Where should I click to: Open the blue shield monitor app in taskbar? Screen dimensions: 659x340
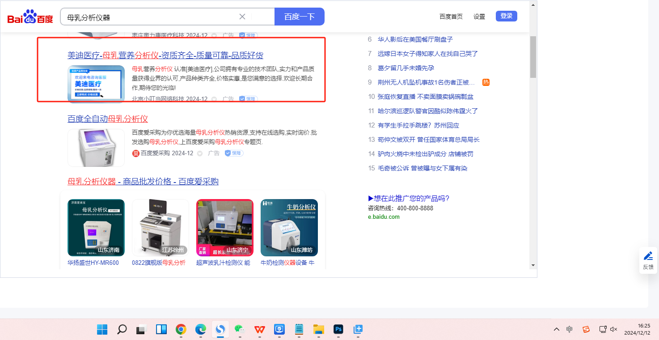click(279, 330)
